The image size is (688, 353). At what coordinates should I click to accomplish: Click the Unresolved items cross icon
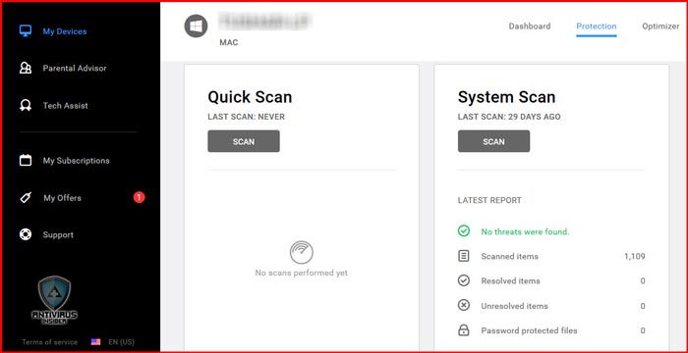464,306
